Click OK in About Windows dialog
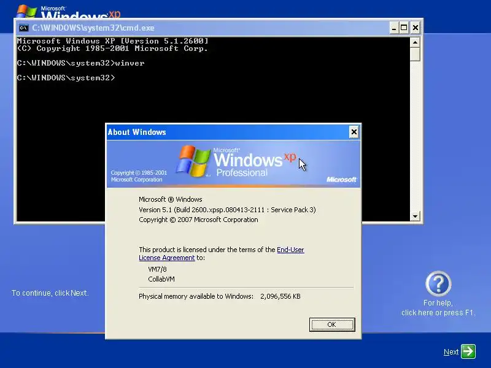491x368 pixels. click(332, 324)
